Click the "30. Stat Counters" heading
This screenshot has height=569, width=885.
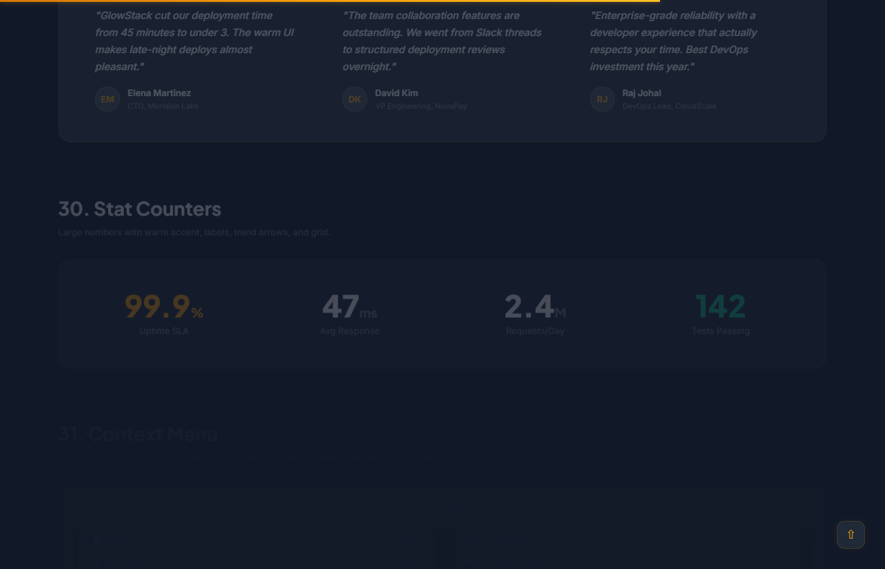pyautogui.click(x=140, y=209)
